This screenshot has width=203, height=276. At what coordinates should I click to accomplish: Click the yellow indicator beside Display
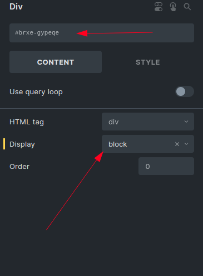coord(4,144)
